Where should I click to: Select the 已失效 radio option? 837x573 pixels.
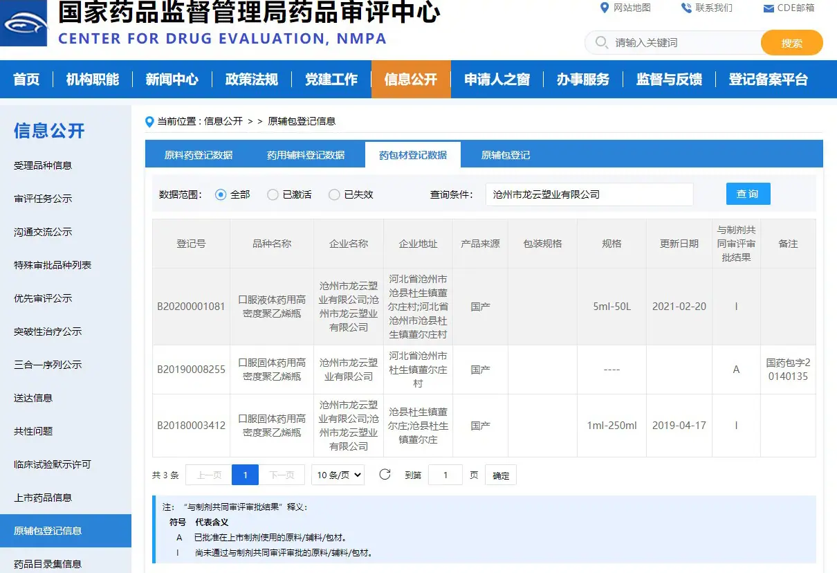(x=334, y=194)
